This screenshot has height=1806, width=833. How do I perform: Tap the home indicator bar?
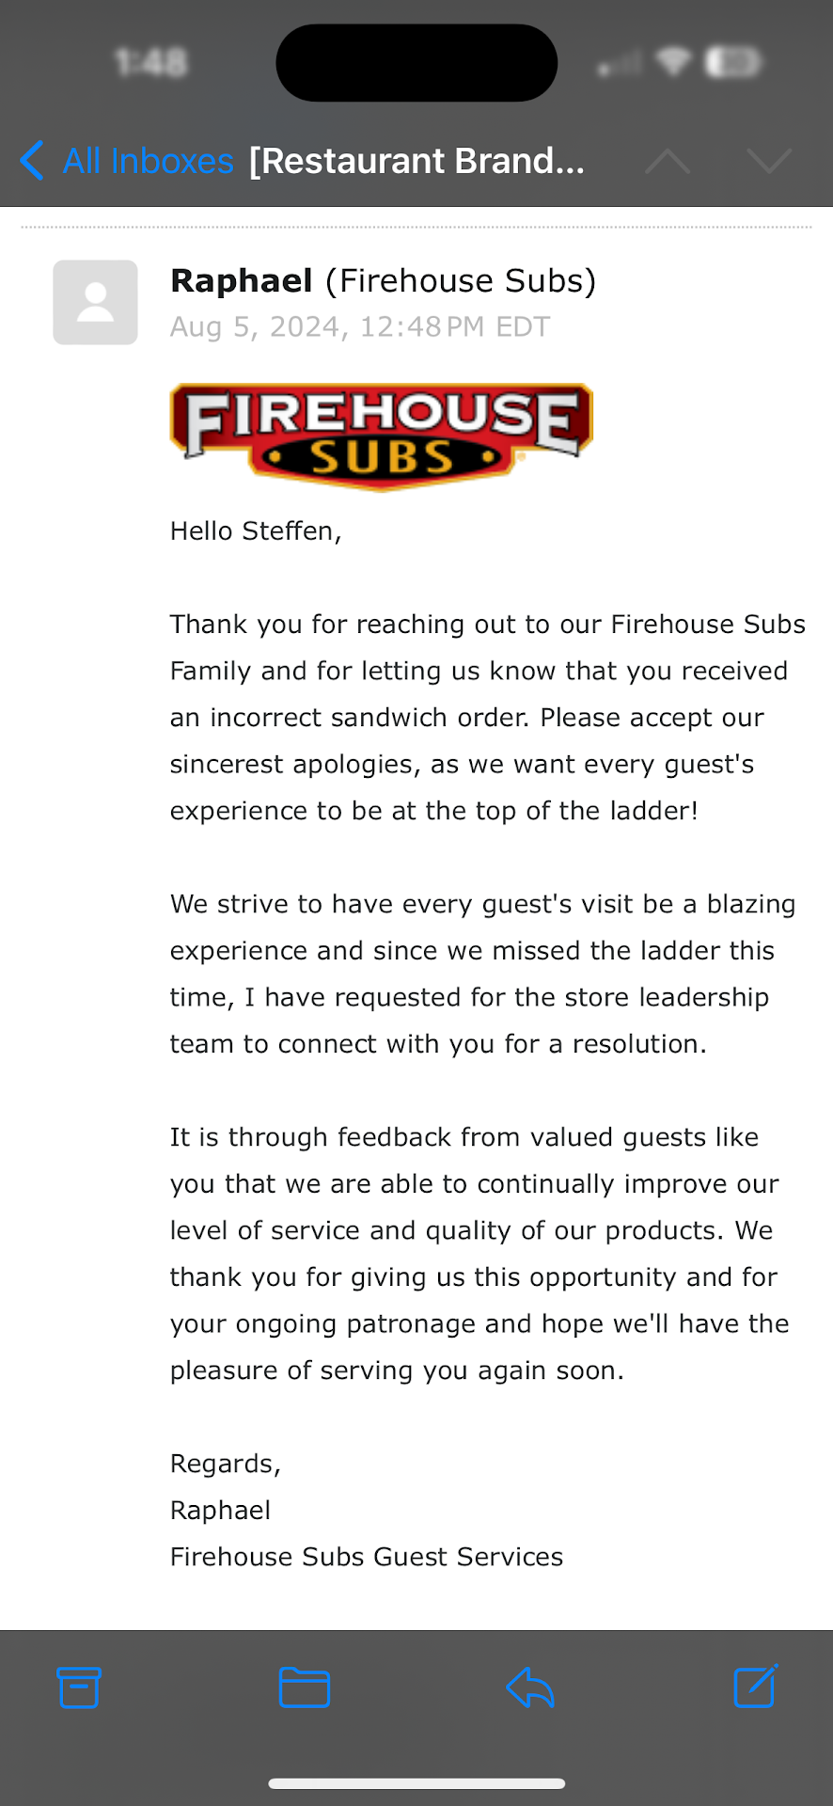[x=416, y=1783]
